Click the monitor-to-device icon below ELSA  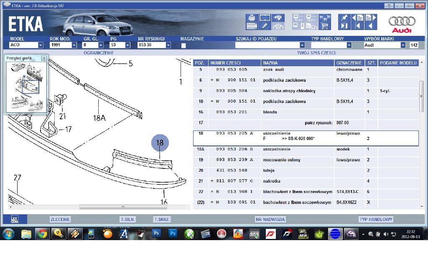298,26
